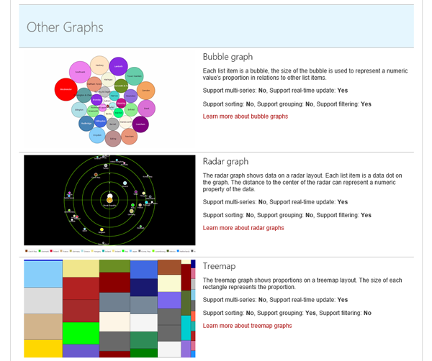
Task: Click the 'Other Graphs' section header
Action: click(x=65, y=27)
